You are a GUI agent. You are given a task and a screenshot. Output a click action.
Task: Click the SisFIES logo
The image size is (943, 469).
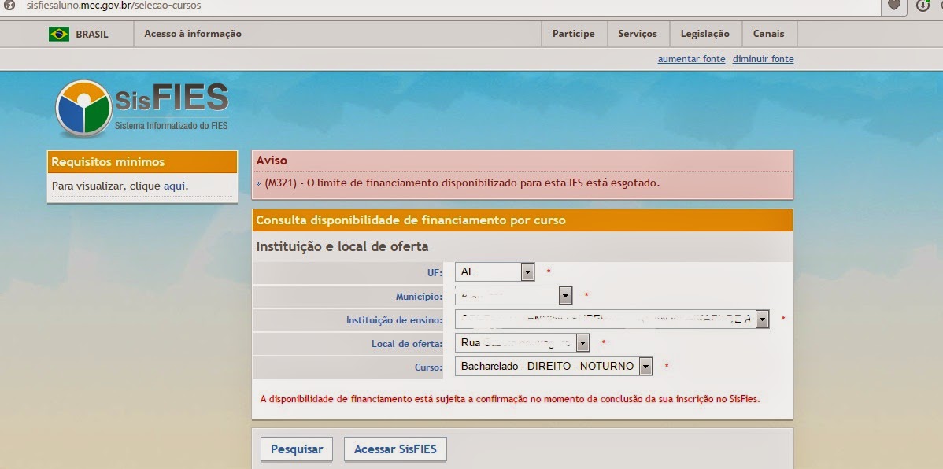click(x=142, y=109)
